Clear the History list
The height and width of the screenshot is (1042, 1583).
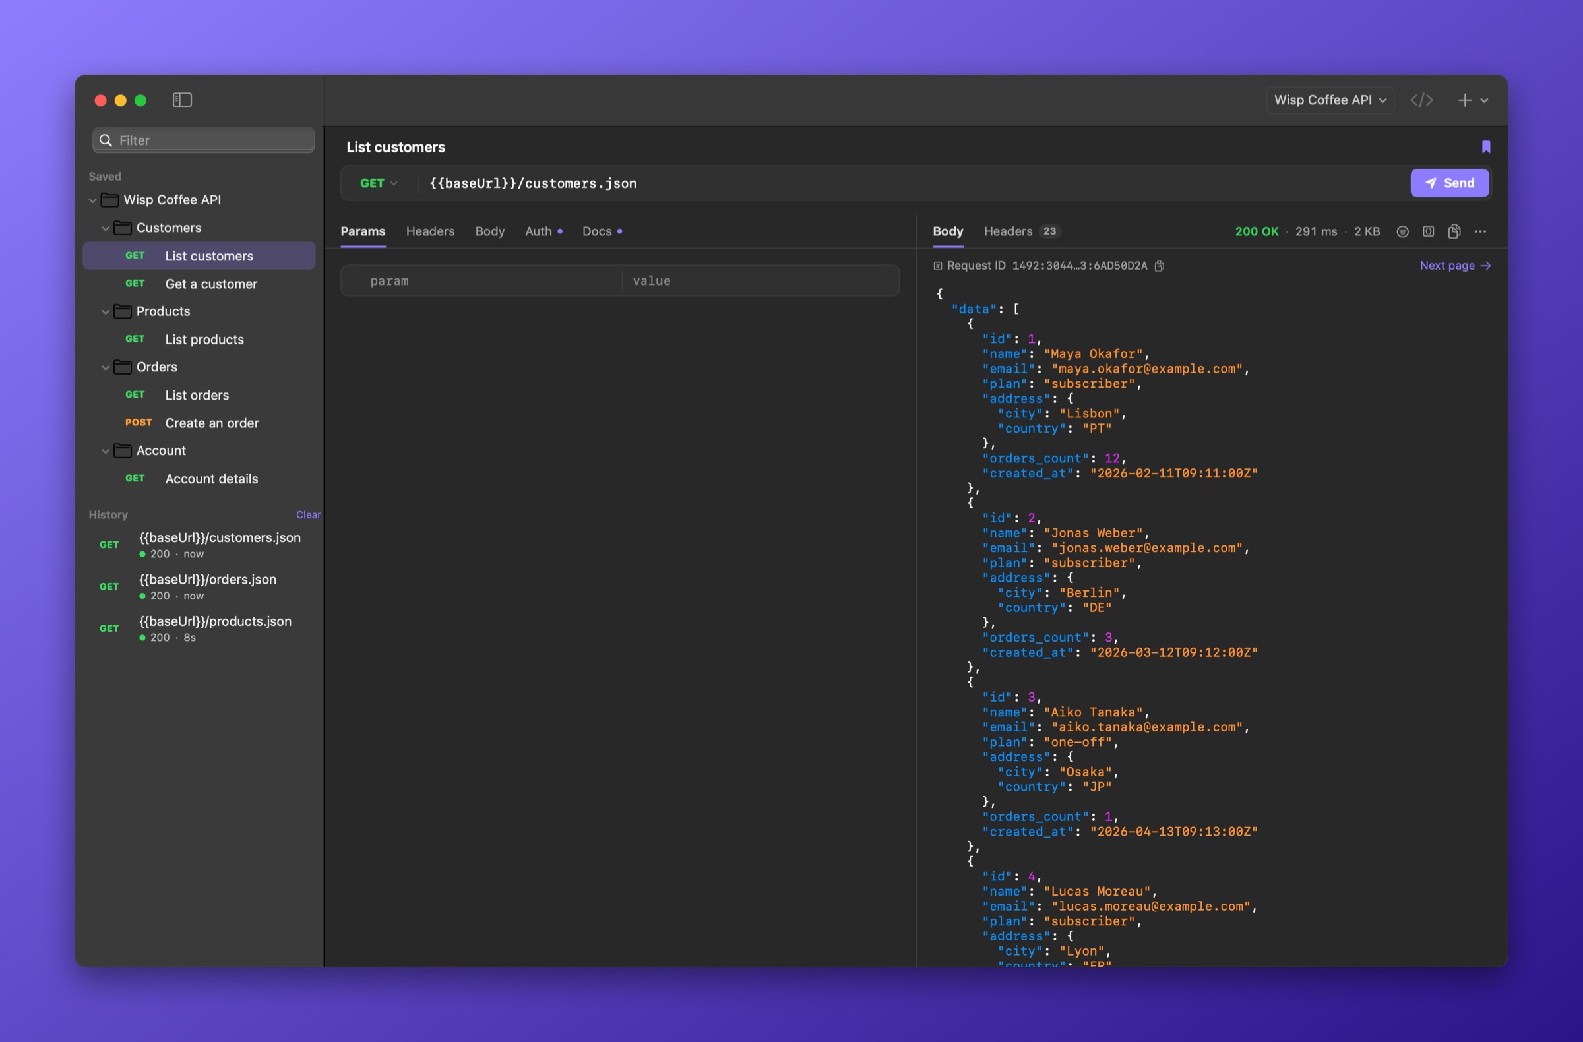(x=308, y=514)
